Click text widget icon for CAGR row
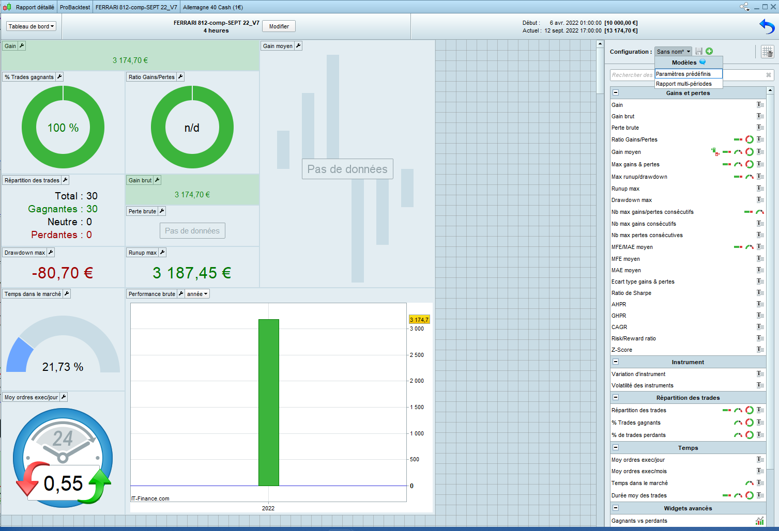Viewport: 779px width, 531px height. [760, 327]
